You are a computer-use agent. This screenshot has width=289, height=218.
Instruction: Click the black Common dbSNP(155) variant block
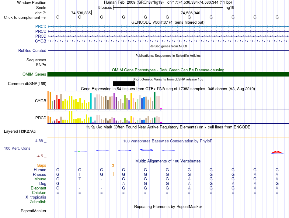[124, 84]
